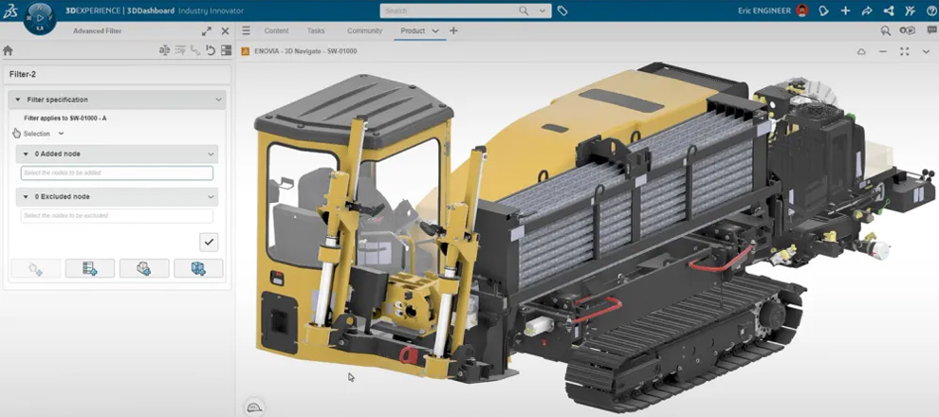Open the collaboration network share icon
This screenshot has height=417, width=939.
(889, 10)
